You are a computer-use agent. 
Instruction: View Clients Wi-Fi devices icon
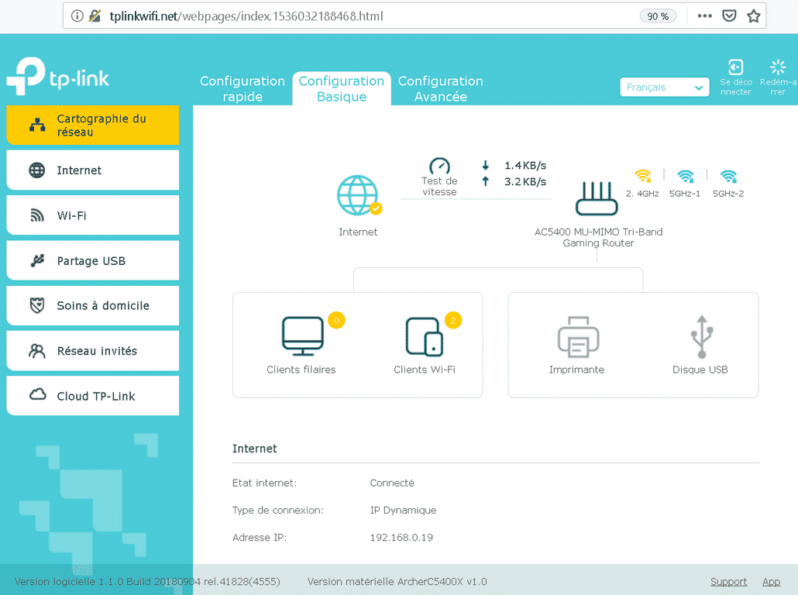point(425,336)
